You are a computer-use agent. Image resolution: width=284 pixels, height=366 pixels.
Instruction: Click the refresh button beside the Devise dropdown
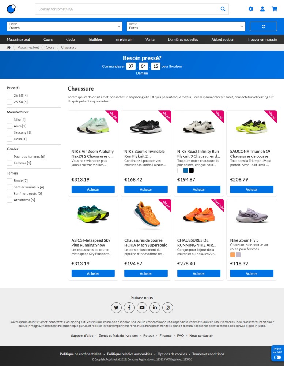(263, 26)
